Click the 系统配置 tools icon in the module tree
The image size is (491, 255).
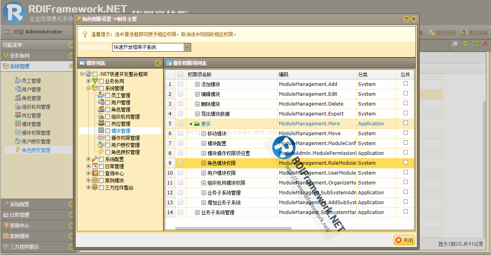[95, 159]
